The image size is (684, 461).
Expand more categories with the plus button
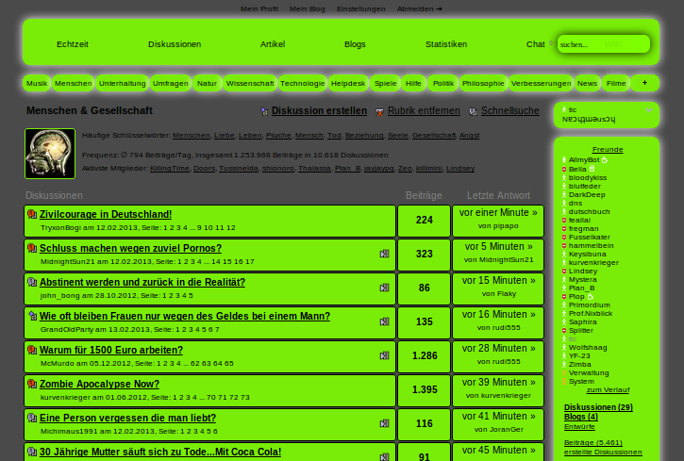click(644, 83)
